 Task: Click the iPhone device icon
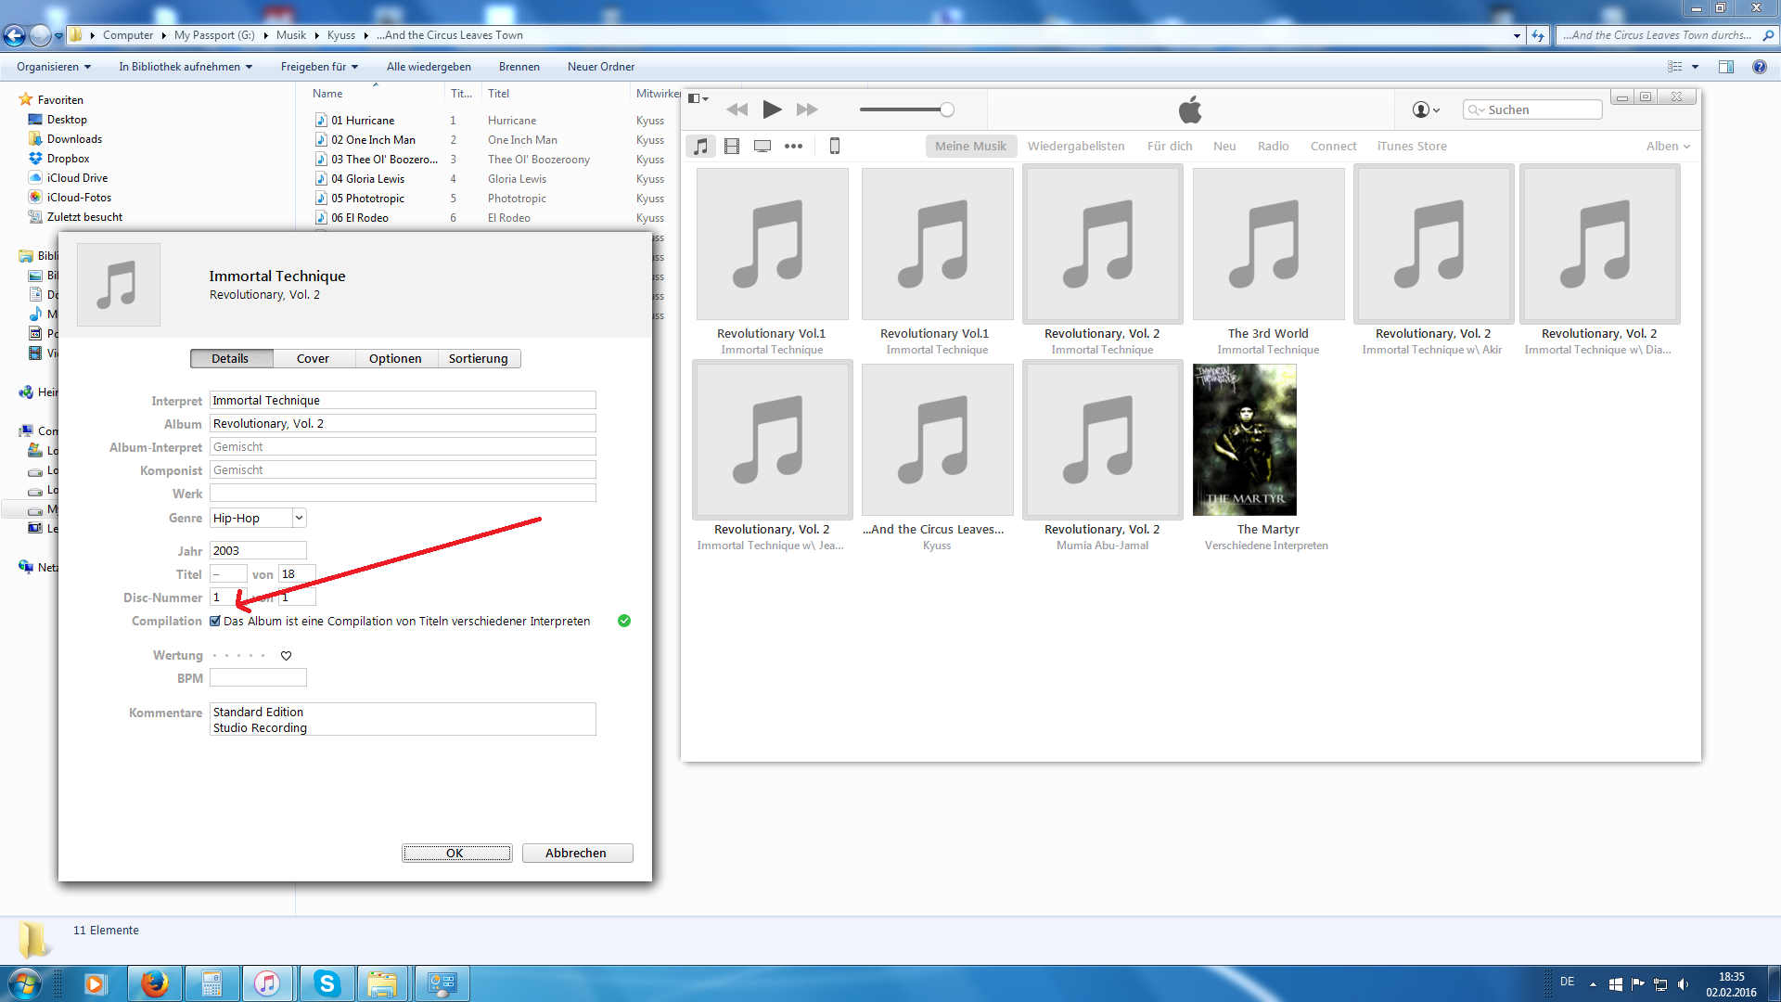(834, 146)
